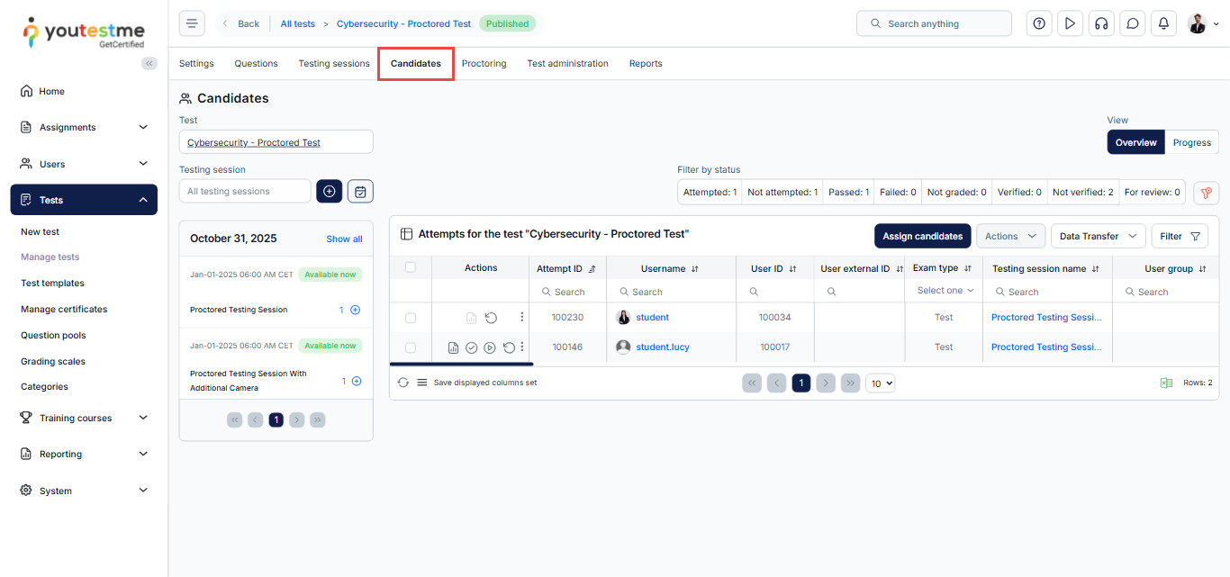Click the reset icon for attempt 100230

tap(491, 318)
